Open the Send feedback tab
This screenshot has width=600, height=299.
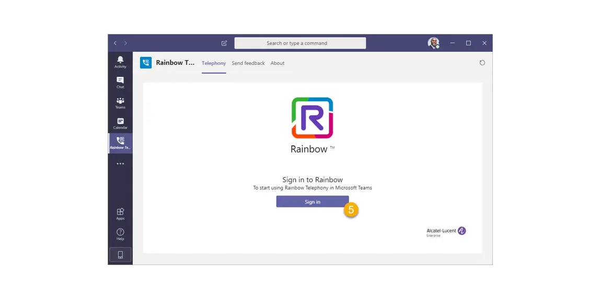coord(248,63)
